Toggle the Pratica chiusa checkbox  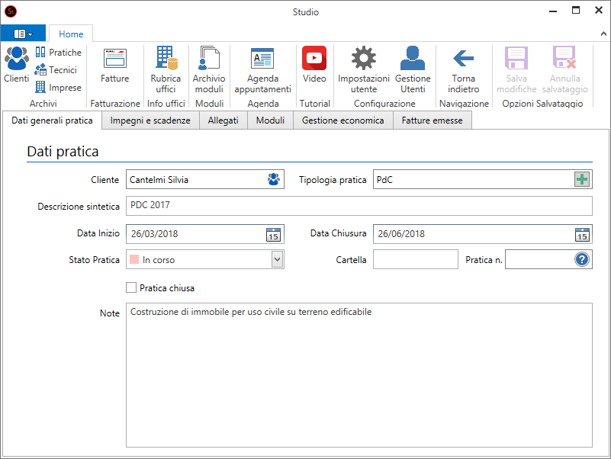click(x=131, y=287)
